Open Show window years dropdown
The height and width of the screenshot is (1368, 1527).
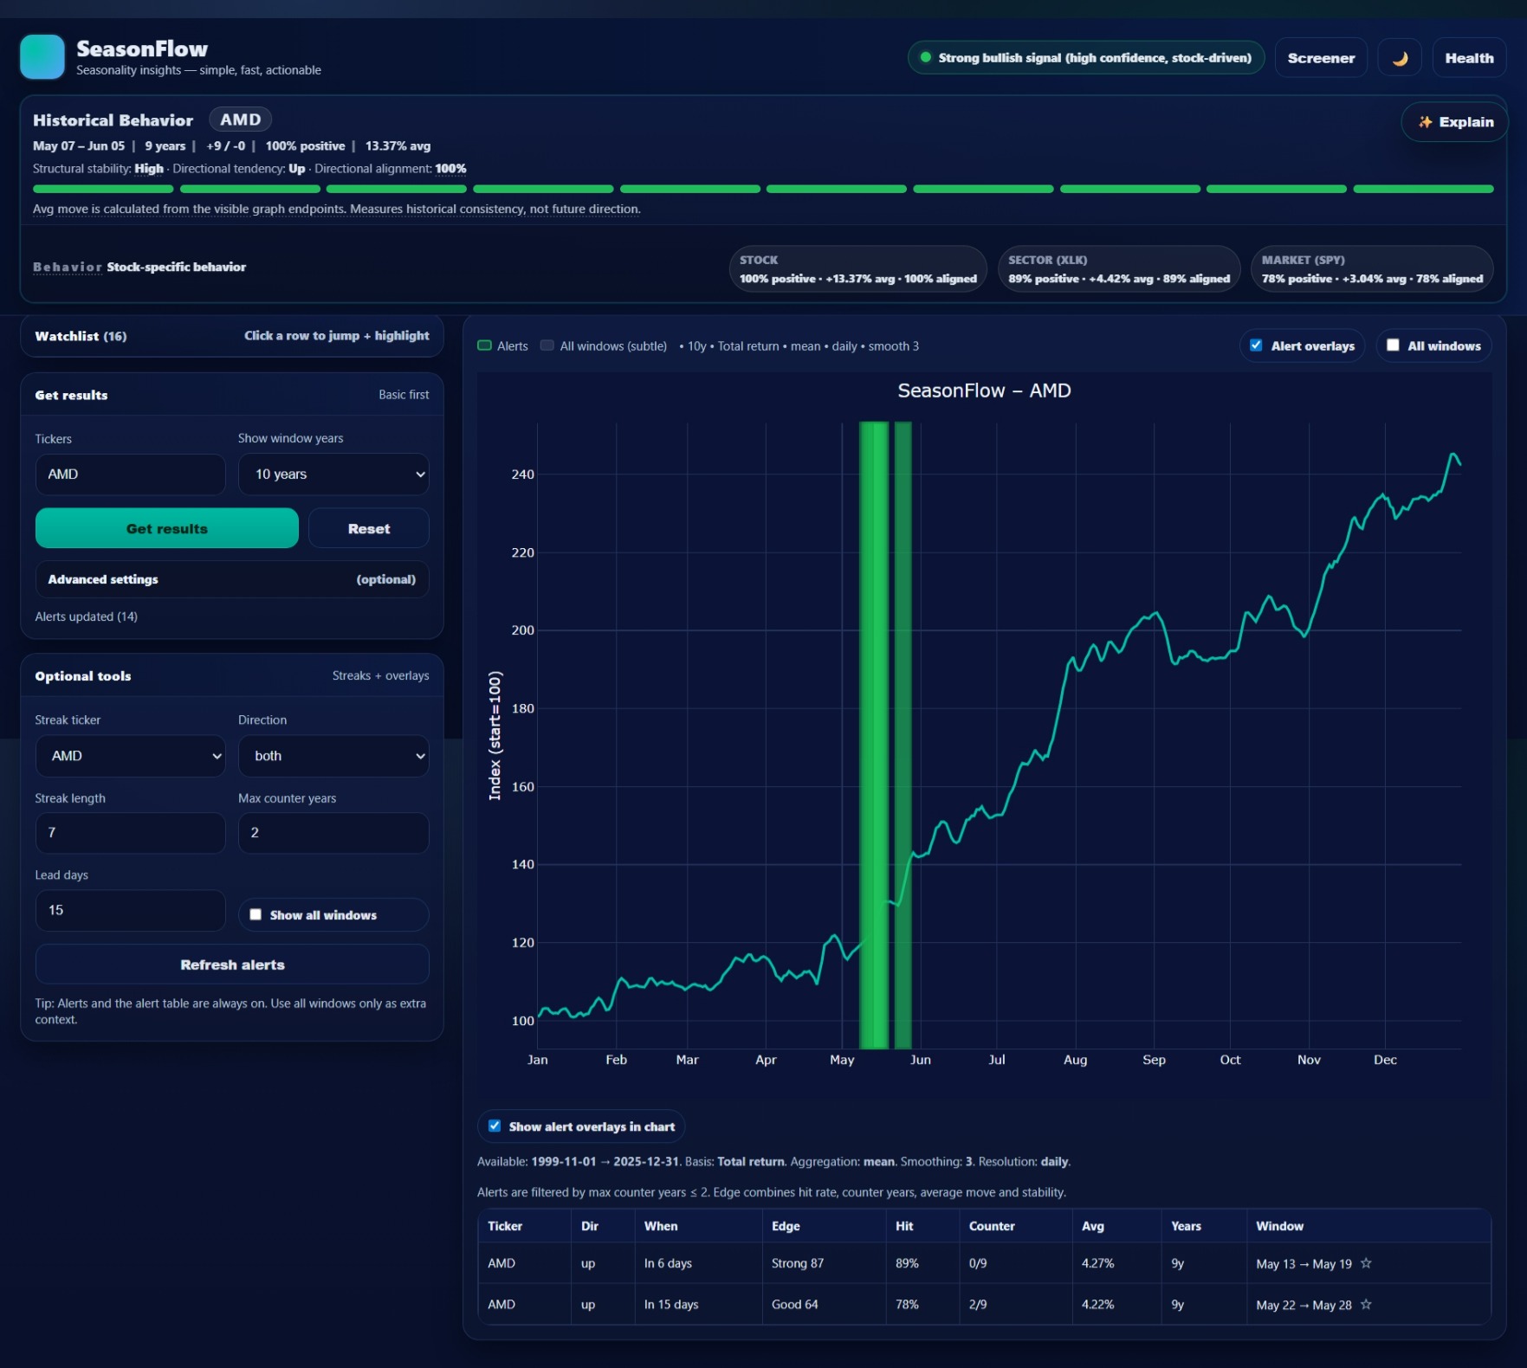click(333, 474)
